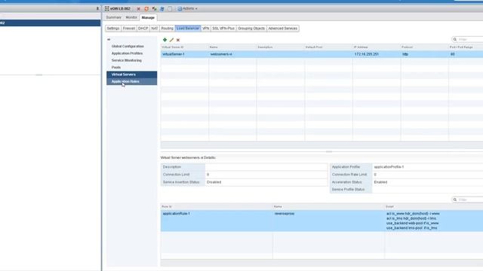Open the DHCP sub-tab
The image size is (483, 271).
pyautogui.click(x=143, y=29)
